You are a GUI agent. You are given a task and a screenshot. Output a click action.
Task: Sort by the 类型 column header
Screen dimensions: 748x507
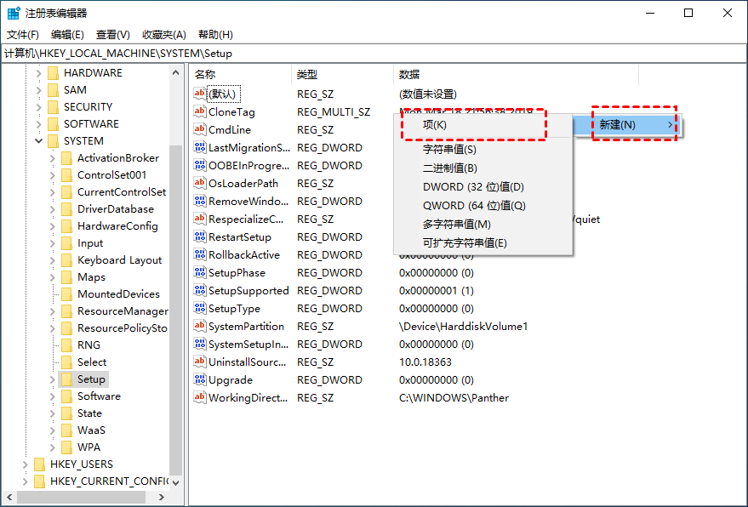pos(343,74)
